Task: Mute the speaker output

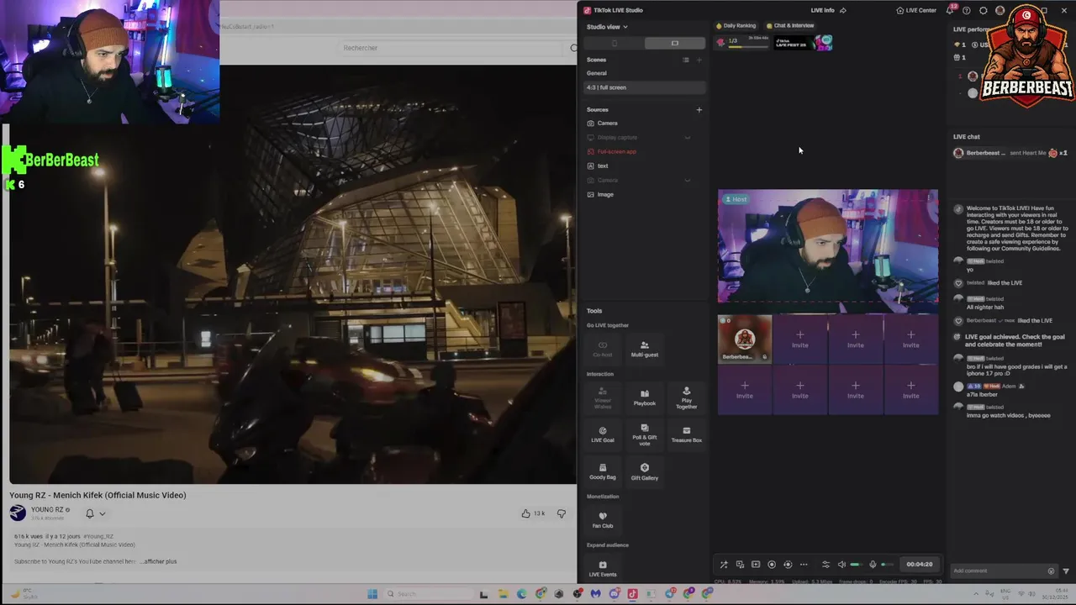Action: (x=841, y=565)
